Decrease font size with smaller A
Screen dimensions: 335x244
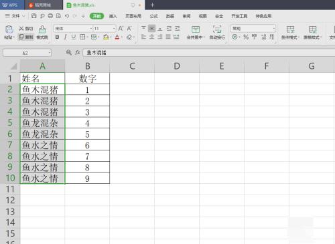pos(129,29)
